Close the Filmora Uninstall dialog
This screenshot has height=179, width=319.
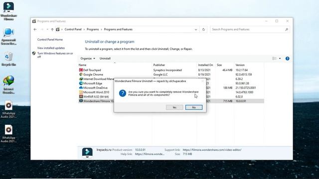pos(202,81)
